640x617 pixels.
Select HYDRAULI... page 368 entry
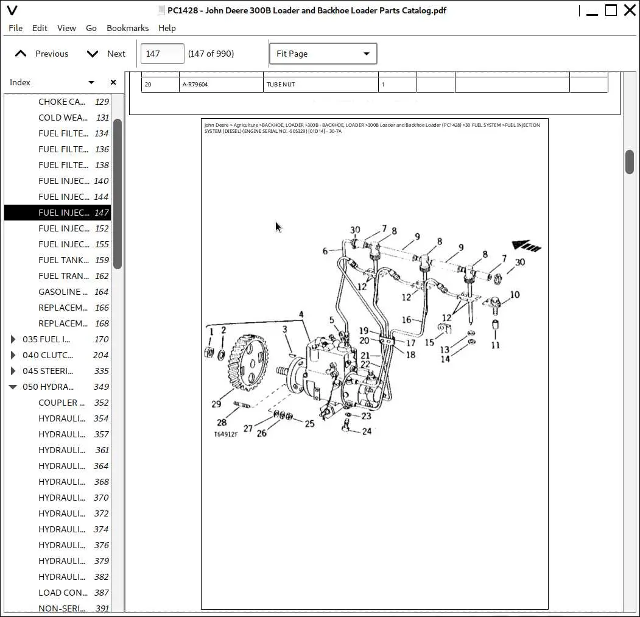(x=58, y=482)
